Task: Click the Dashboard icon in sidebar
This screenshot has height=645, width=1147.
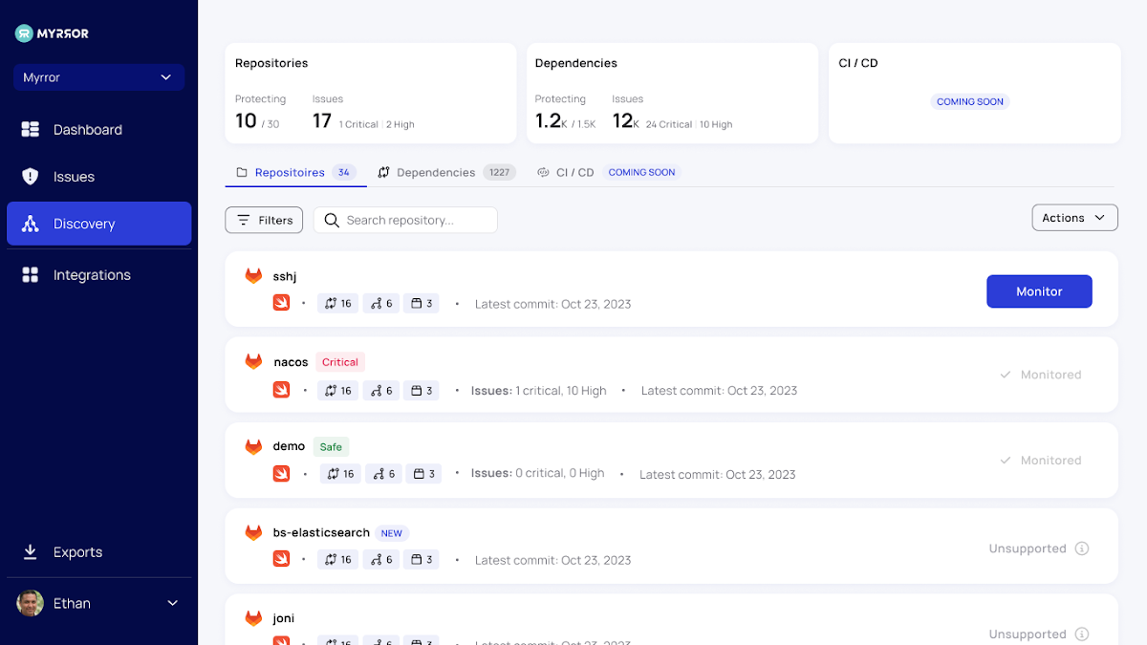Action: [x=31, y=130]
